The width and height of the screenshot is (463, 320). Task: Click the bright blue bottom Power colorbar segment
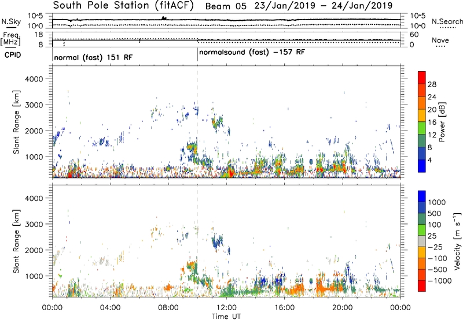422,166
